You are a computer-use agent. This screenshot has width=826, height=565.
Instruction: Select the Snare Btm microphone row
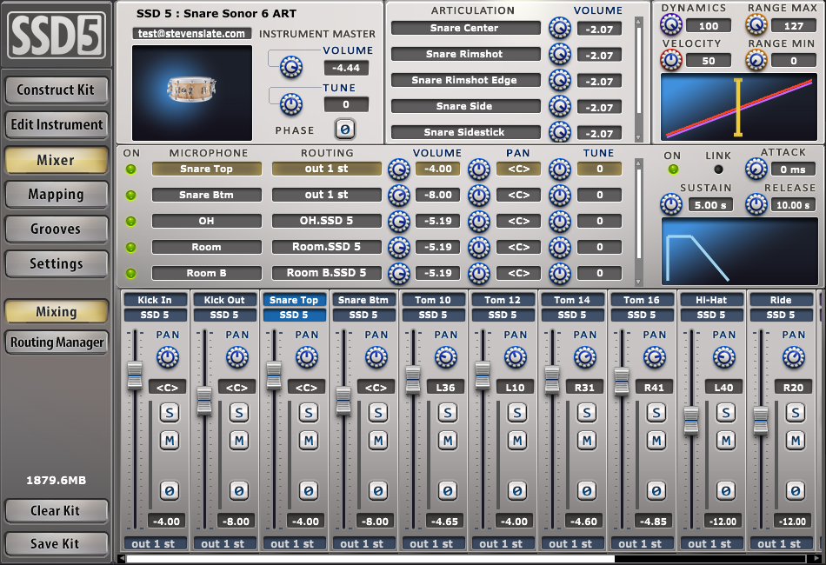pos(207,195)
